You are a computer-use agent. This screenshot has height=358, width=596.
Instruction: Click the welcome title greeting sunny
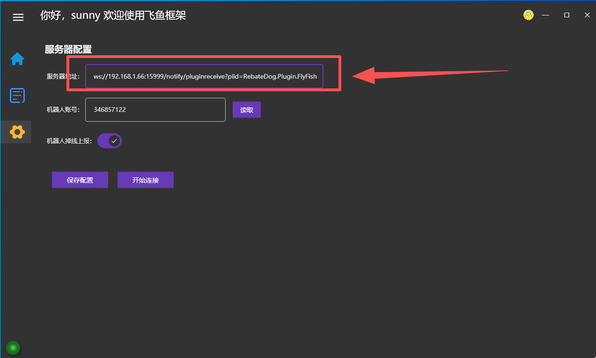(113, 15)
